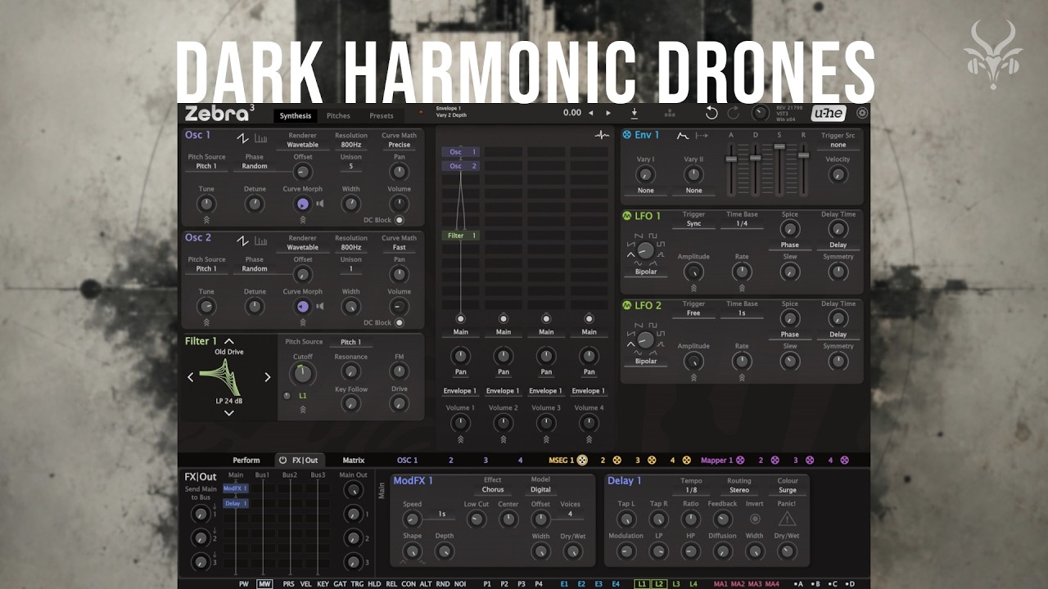Viewport: 1048px width, 589px height.
Task: Toggle Osc 2 DC Block
Action: coord(400,322)
